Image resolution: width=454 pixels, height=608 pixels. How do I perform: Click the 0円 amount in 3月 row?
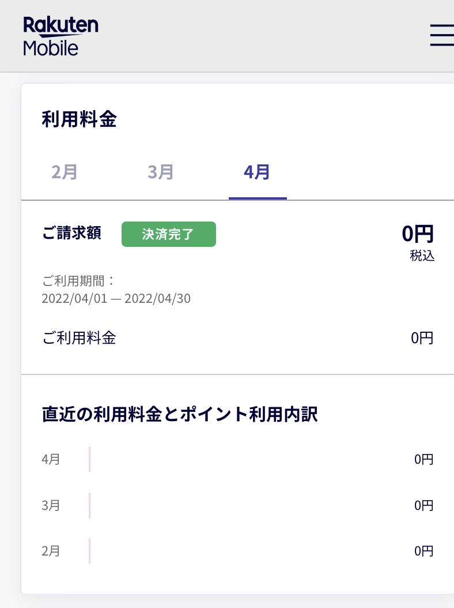point(423,506)
